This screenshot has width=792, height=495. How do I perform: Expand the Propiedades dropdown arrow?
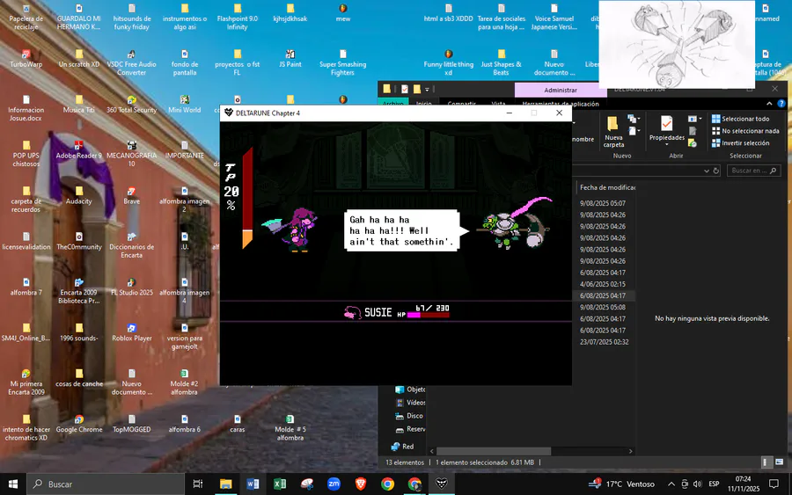click(667, 145)
